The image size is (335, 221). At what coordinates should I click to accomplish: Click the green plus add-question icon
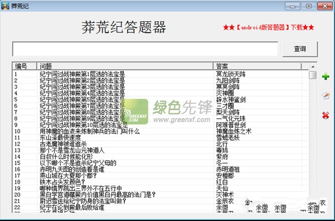point(325,76)
